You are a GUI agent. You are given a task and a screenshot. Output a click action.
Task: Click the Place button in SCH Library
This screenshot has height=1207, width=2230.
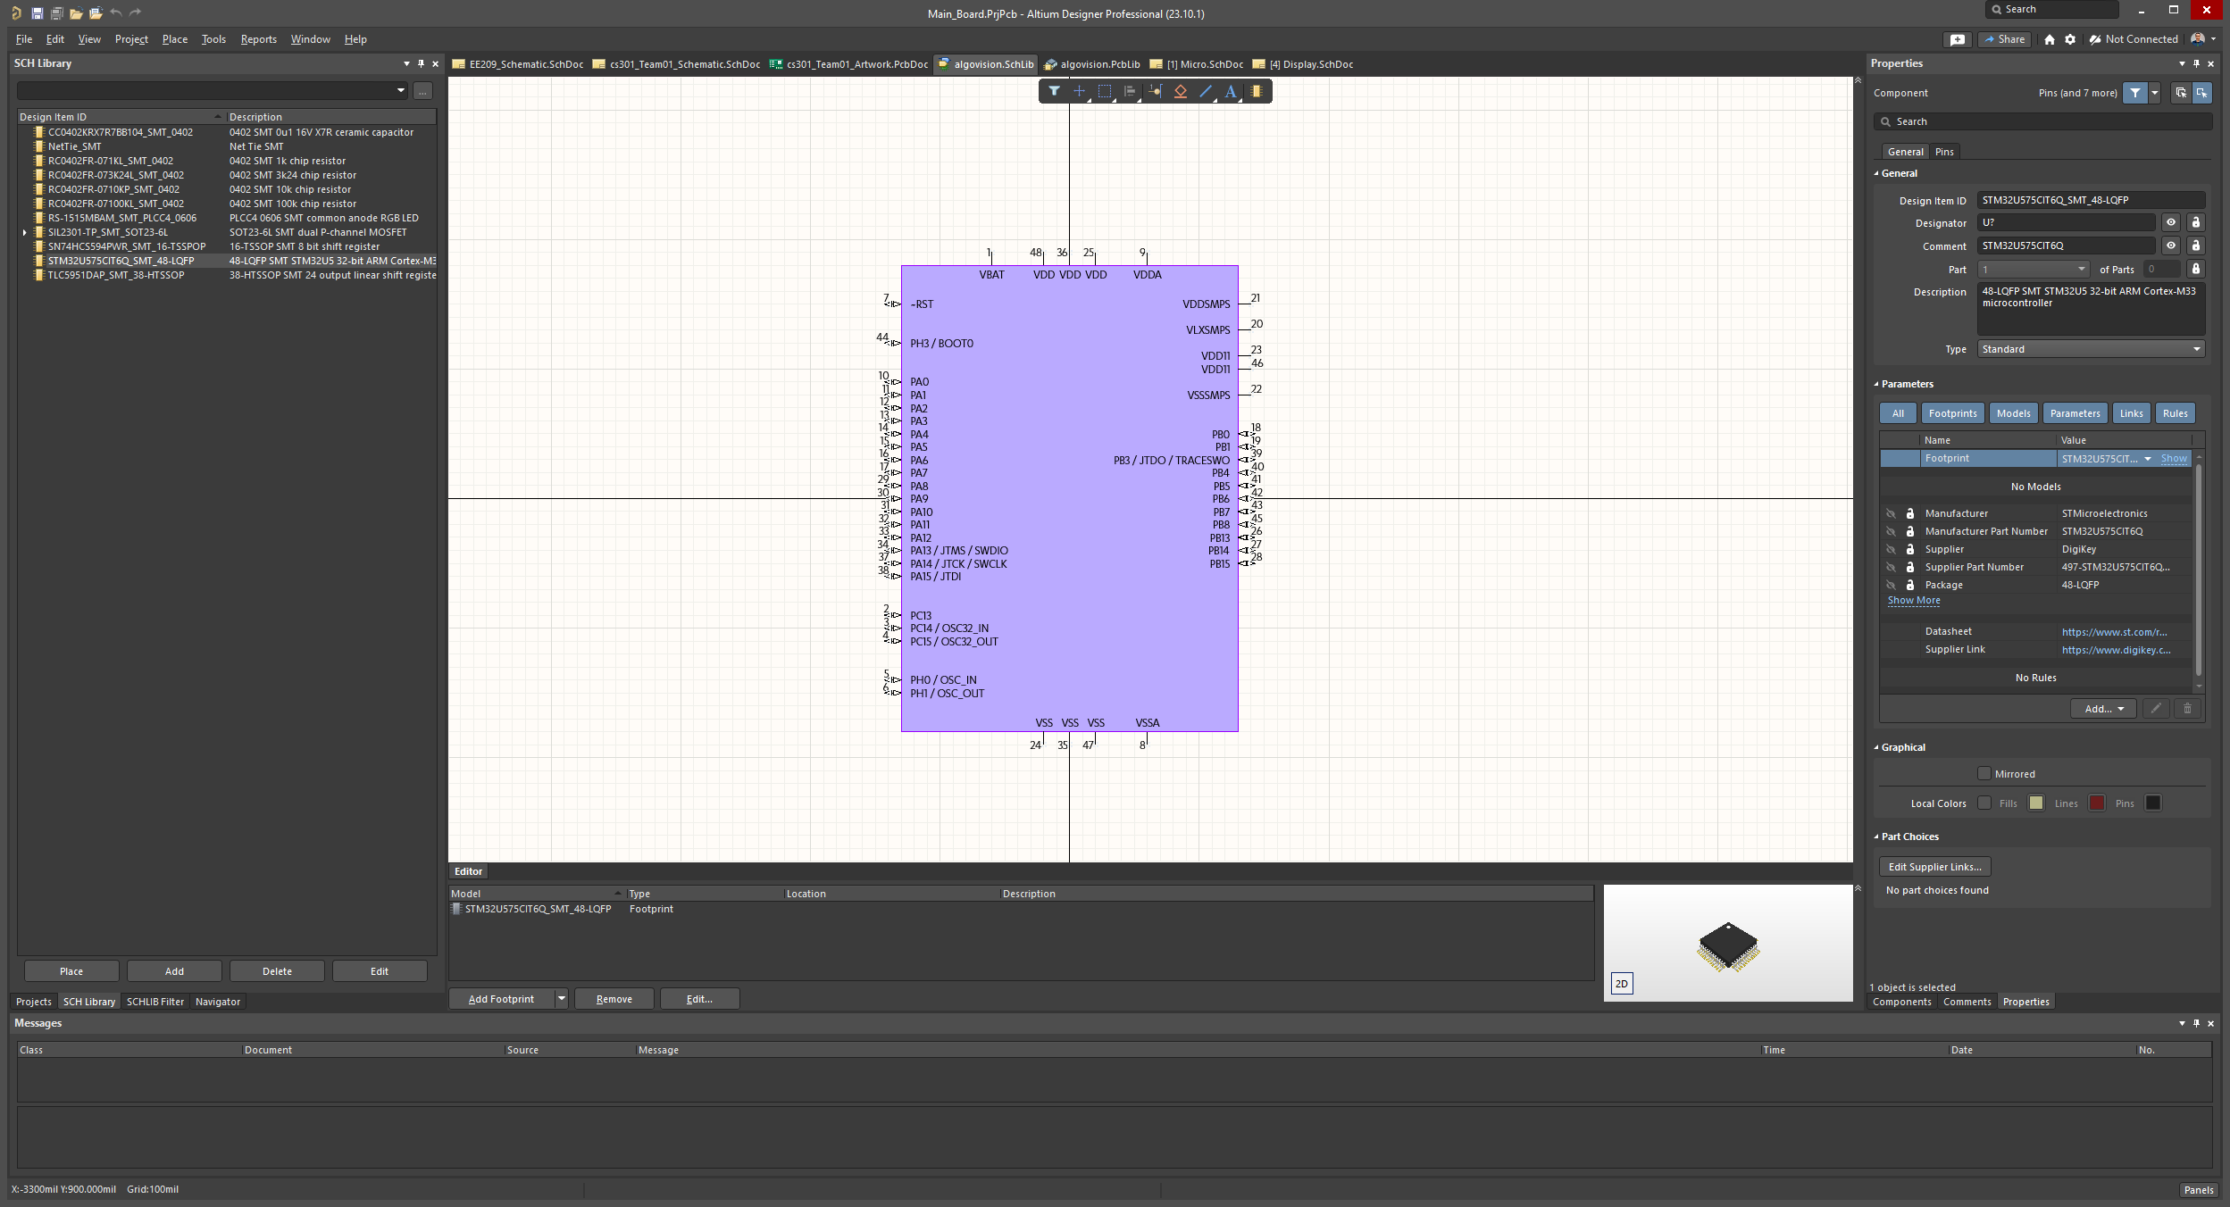[71, 971]
